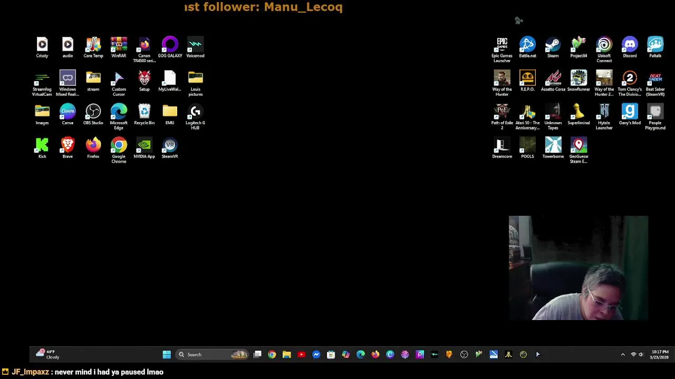Open network settings from the tray Wi-Fi icon
Image resolution: width=675 pixels, height=379 pixels.
[x=633, y=355]
